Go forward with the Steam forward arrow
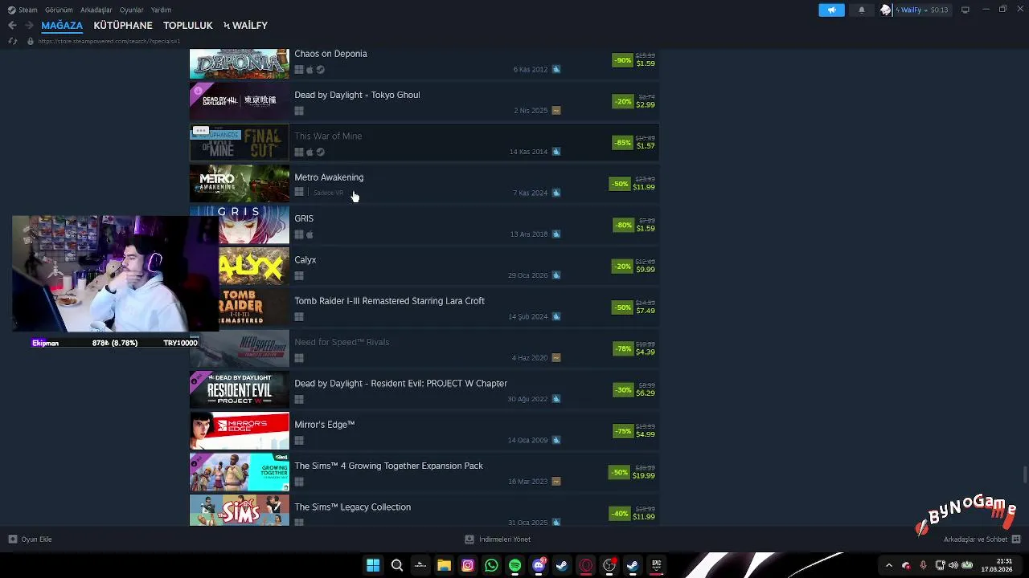Screen dimensions: 1029x578 29,26
